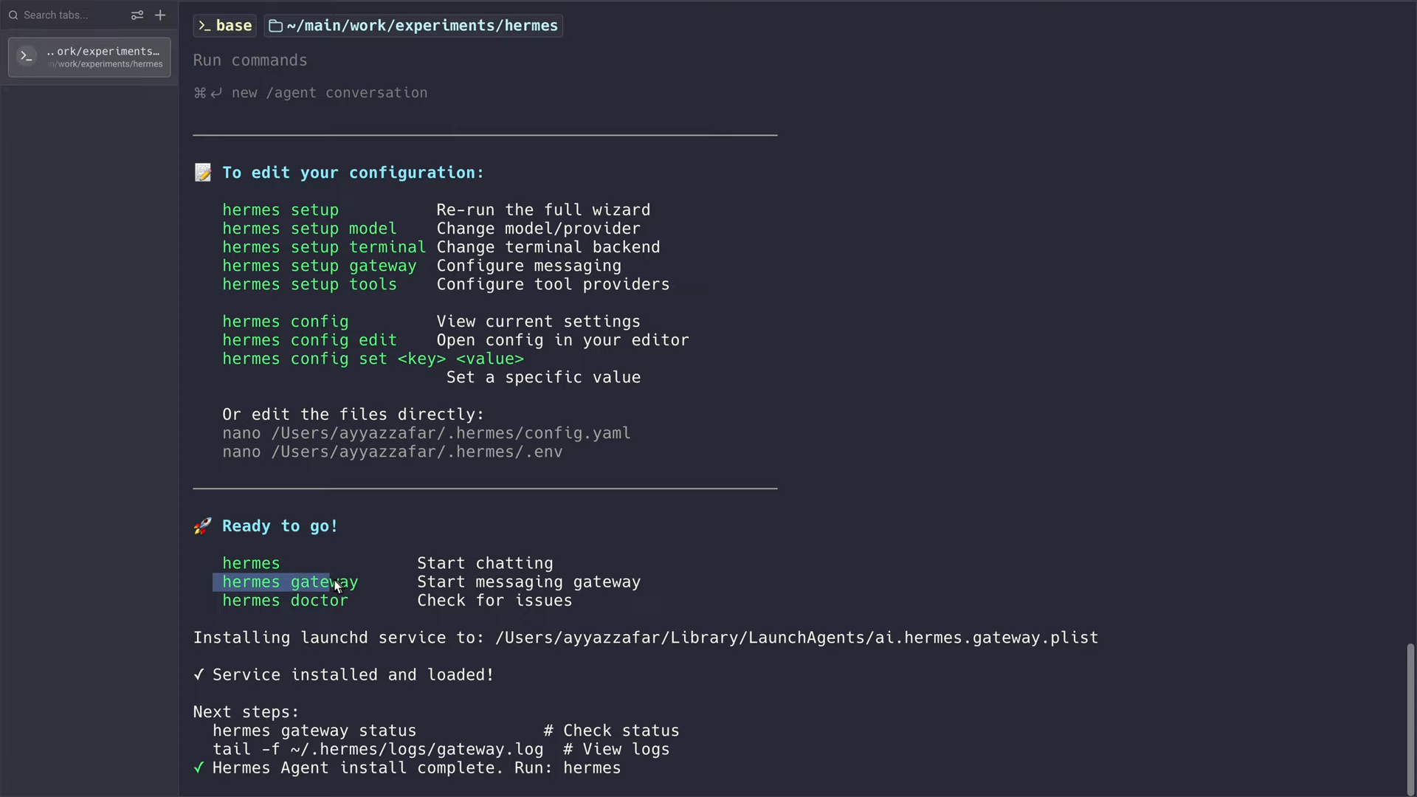Click 'hermes setup tools' command text
This screenshot has height=797, width=1417.
pyautogui.click(x=309, y=284)
